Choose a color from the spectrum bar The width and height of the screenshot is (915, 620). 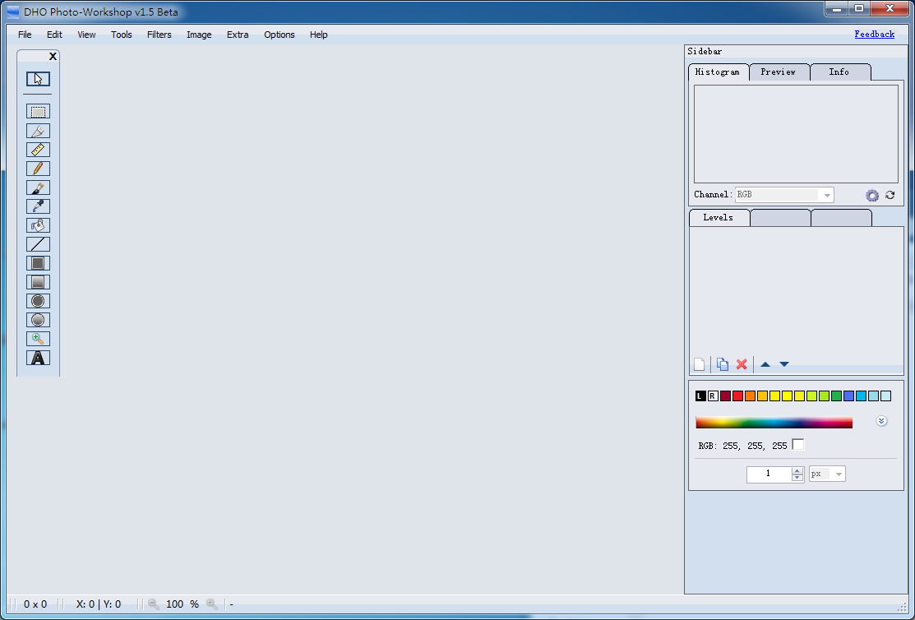point(774,423)
